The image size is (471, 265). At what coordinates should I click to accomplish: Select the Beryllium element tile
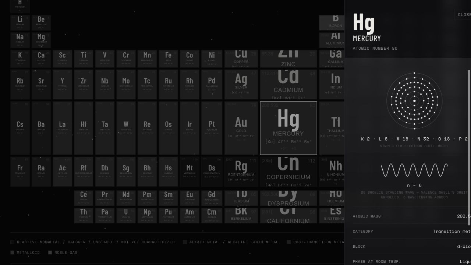pos(41,23)
